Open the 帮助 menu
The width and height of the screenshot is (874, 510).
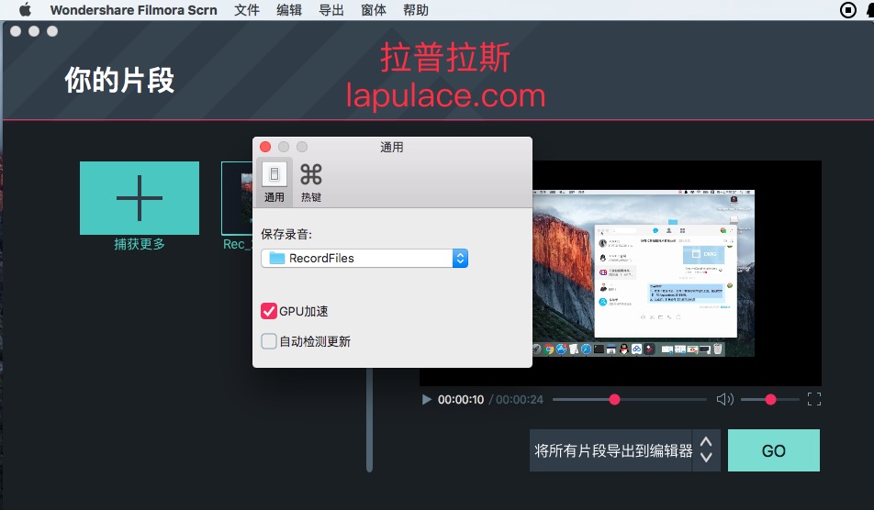[416, 10]
